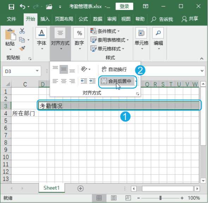Open the 剪贴板 dialog launcher
The height and width of the screenshot is (203, 208).
[x=30, y=59]
